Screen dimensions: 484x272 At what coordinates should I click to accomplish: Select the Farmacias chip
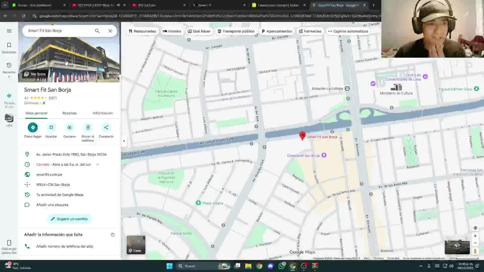(x=310, y=31)
